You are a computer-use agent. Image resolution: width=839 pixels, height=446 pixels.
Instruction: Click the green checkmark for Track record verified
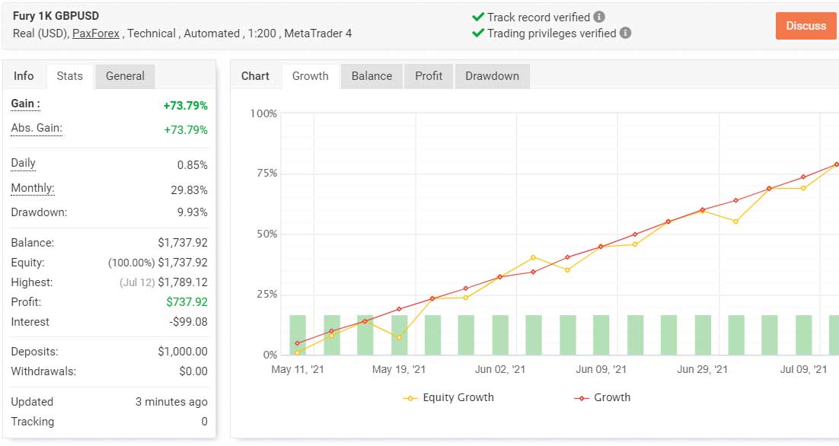point(478,17)
